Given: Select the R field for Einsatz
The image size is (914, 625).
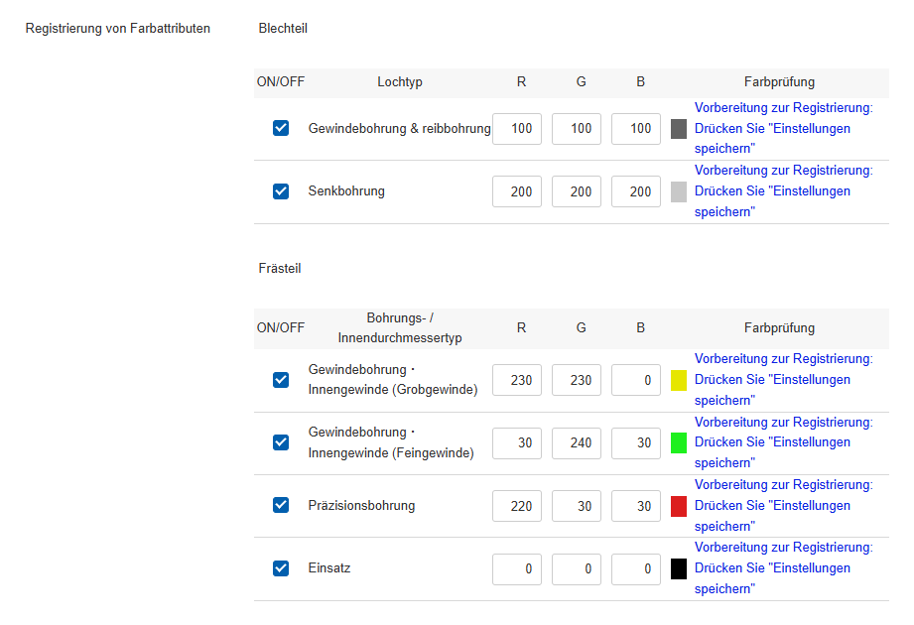Looking at the screenshot, I should (517, 569).
